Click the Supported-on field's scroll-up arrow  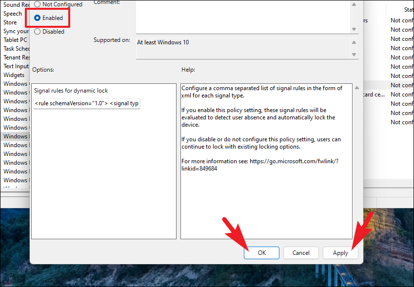tap(355, 42)
